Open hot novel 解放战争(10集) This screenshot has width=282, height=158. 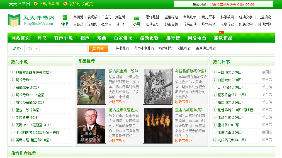click(27, 87)
